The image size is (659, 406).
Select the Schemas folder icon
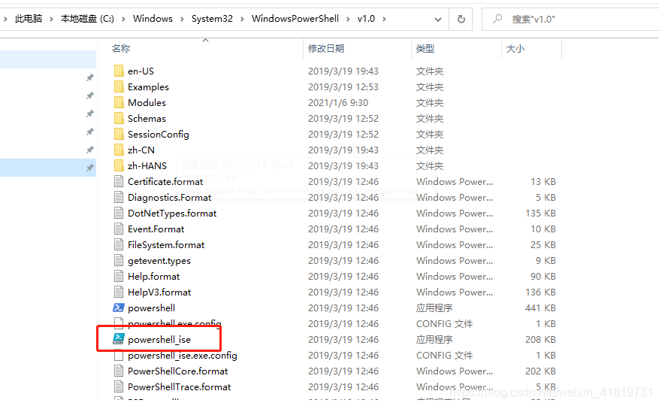(119, 118)
